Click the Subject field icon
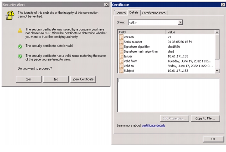Viewport: 226px width, 152px height. point(121,71)
